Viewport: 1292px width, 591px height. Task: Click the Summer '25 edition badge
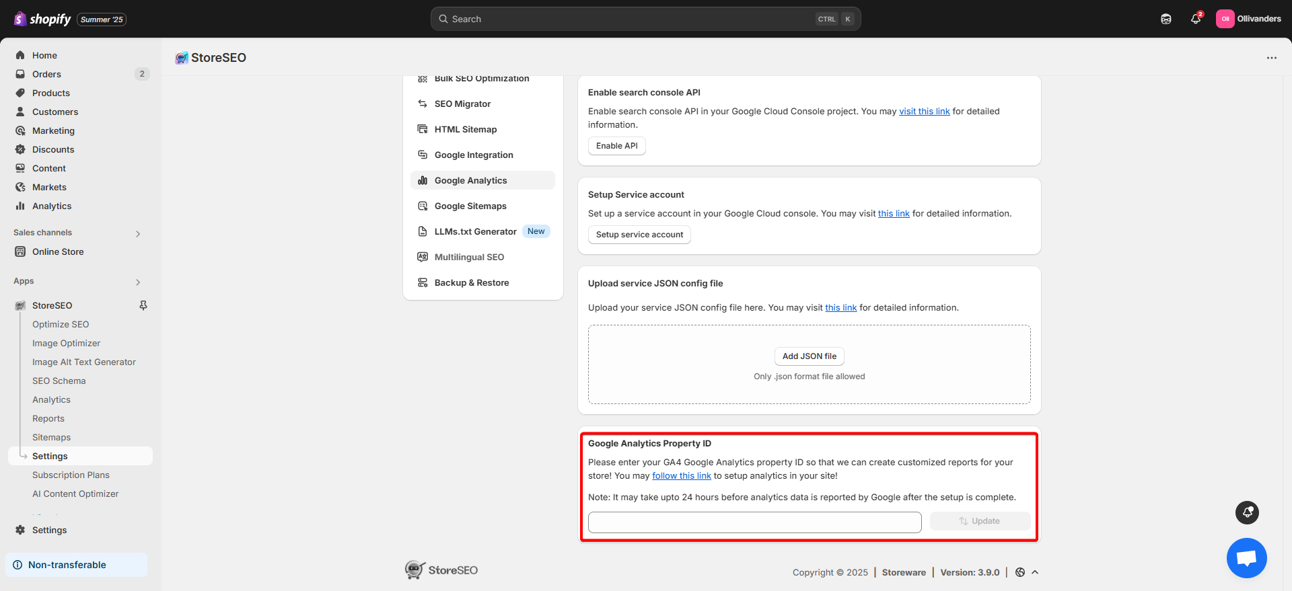coord(102,19)
